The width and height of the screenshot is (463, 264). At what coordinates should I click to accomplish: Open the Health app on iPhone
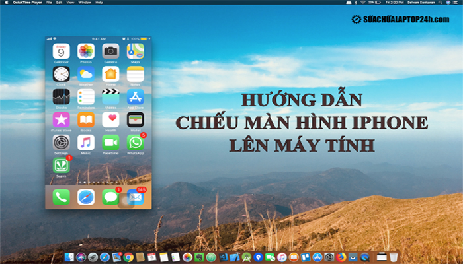point(110,119)
